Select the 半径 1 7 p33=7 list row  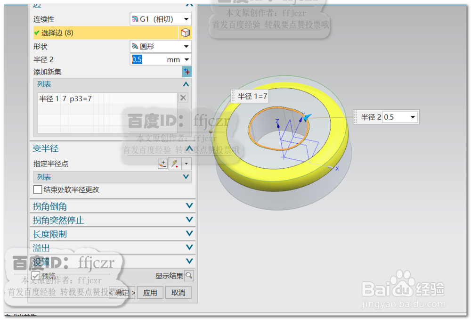coord(107,98)
